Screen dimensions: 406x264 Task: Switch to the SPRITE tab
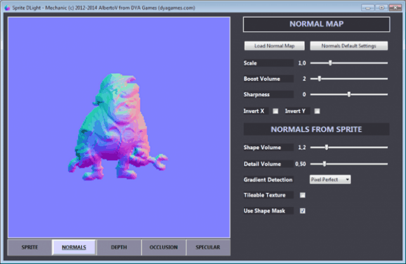point(29,247)
